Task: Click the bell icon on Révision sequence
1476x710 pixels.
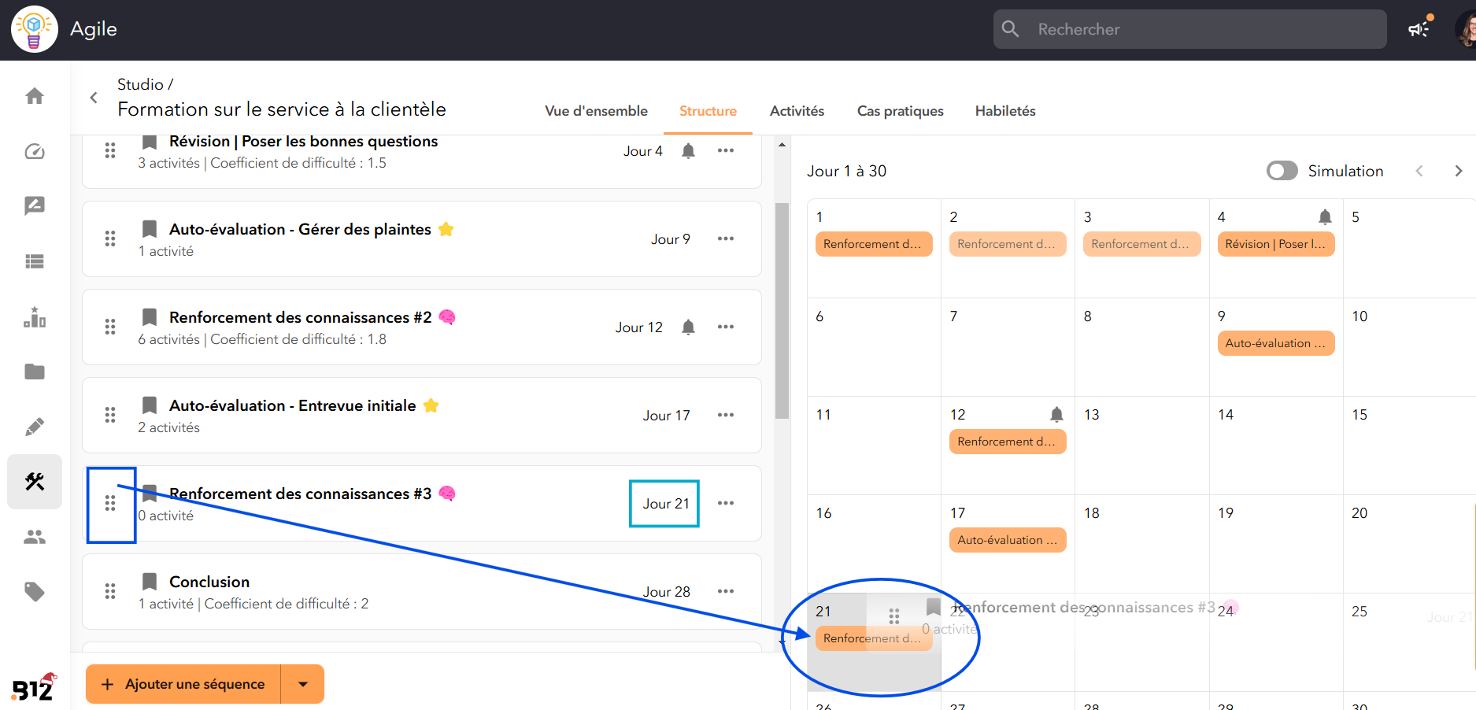Action: [x=688, y=151]
